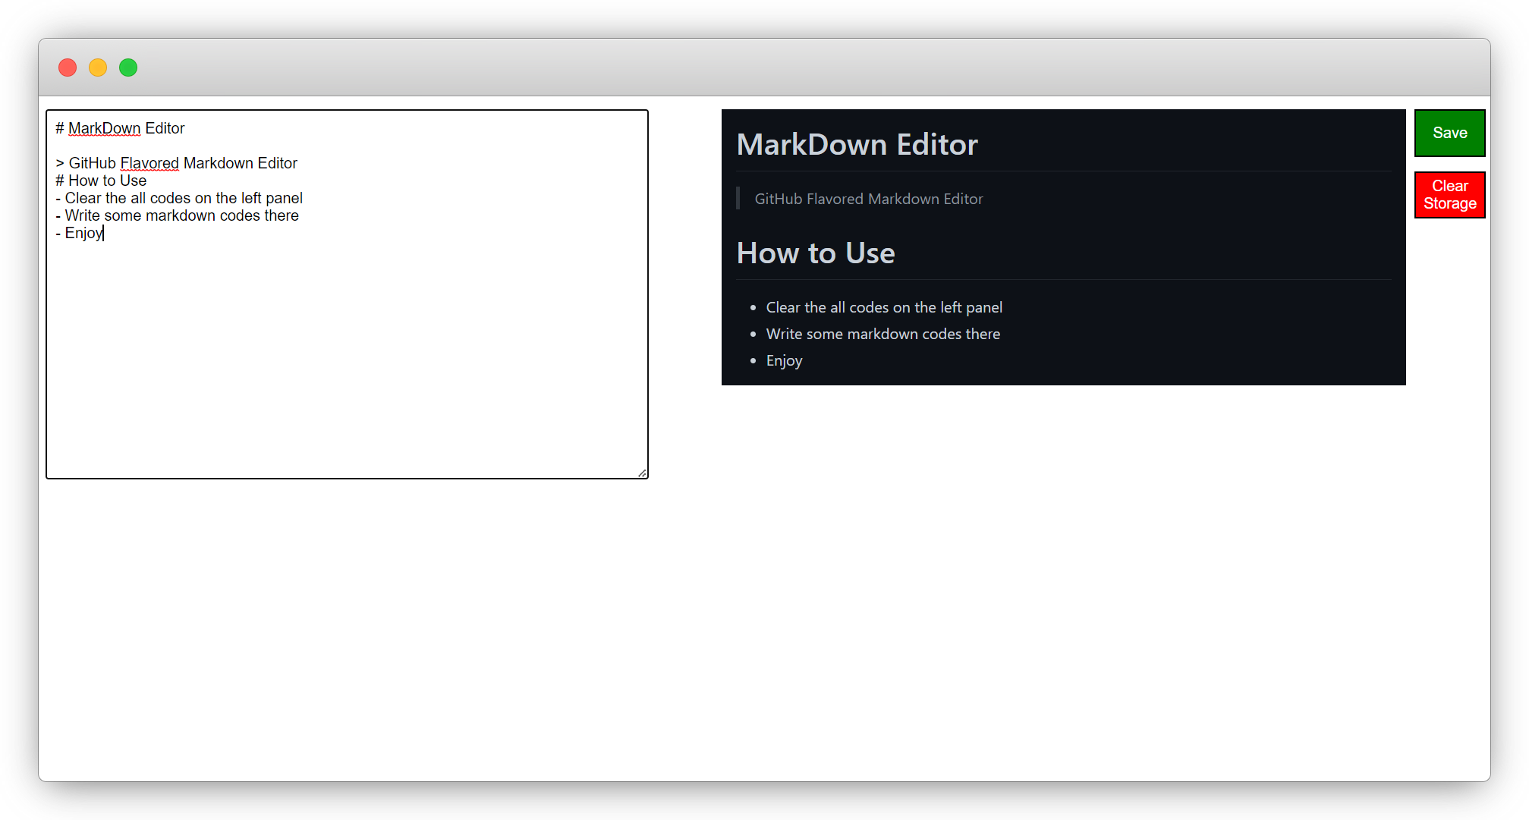Click the green maximize window button
This screenshot has width=1529, height=820.
pos(128,68)
